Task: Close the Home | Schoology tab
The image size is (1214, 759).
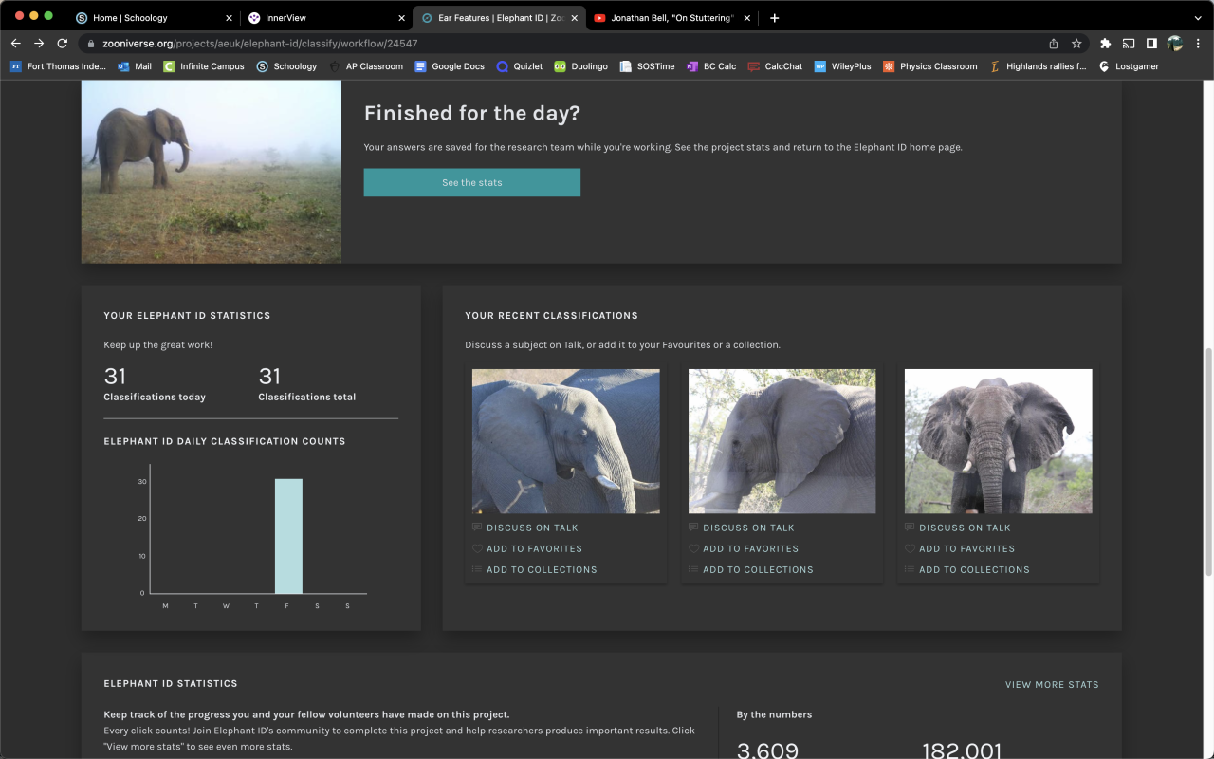Action: [229, 18]
